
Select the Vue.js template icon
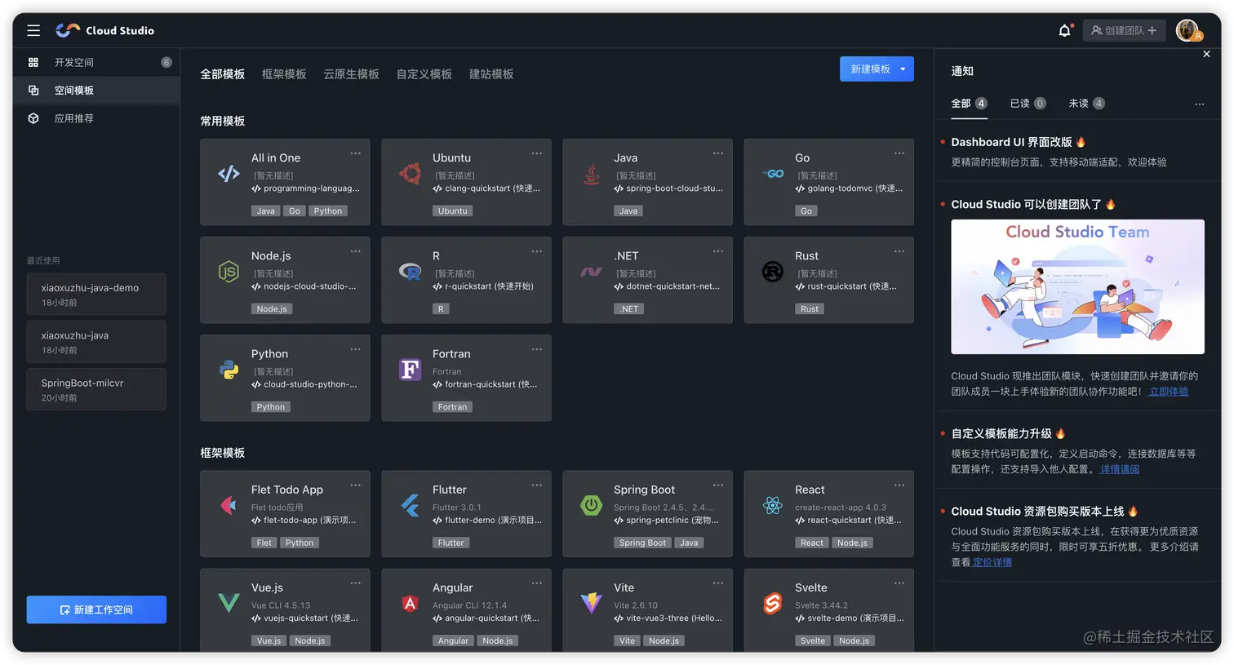tap(229, 603)
